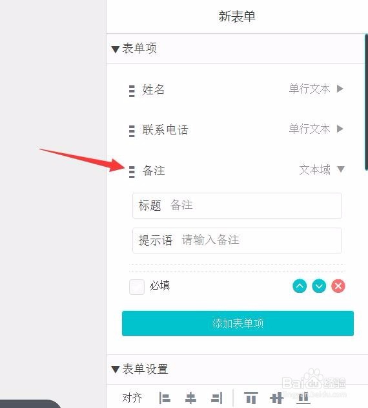Expand the 姓名 单行文本 item arrow

click(x=340, y=89)
